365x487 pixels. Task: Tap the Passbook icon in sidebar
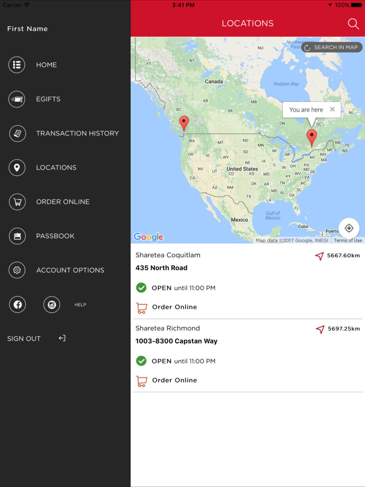[17, 236]
